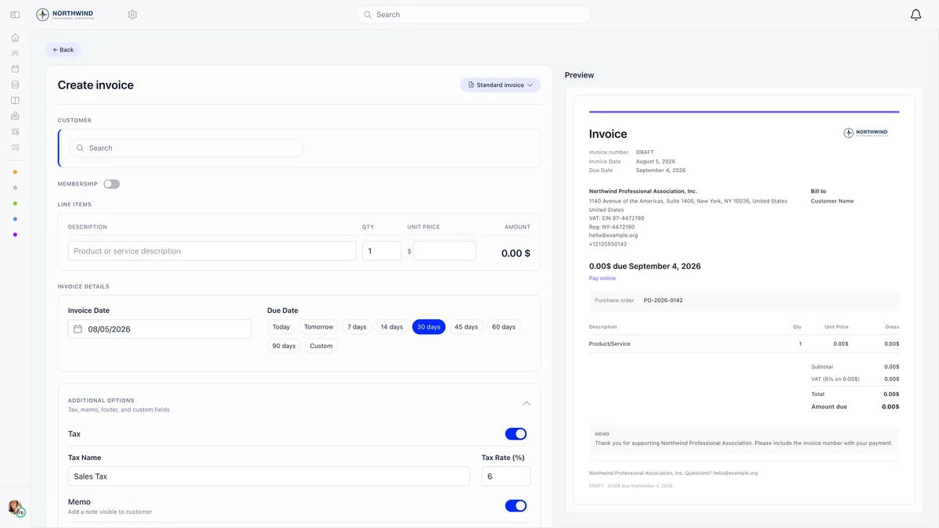Click the Amount due label in preview

(829, 407)
